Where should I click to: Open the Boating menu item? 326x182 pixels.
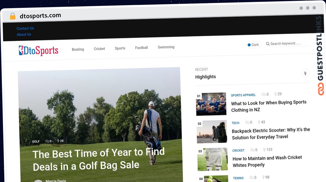[x=78, y=49]
